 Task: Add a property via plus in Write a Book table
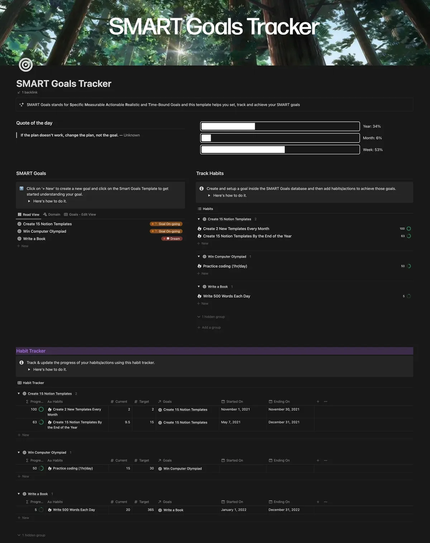(318, 502)
